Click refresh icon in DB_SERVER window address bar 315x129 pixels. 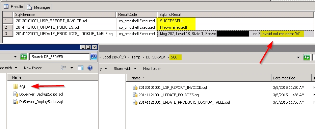click(x=24, y=57)
